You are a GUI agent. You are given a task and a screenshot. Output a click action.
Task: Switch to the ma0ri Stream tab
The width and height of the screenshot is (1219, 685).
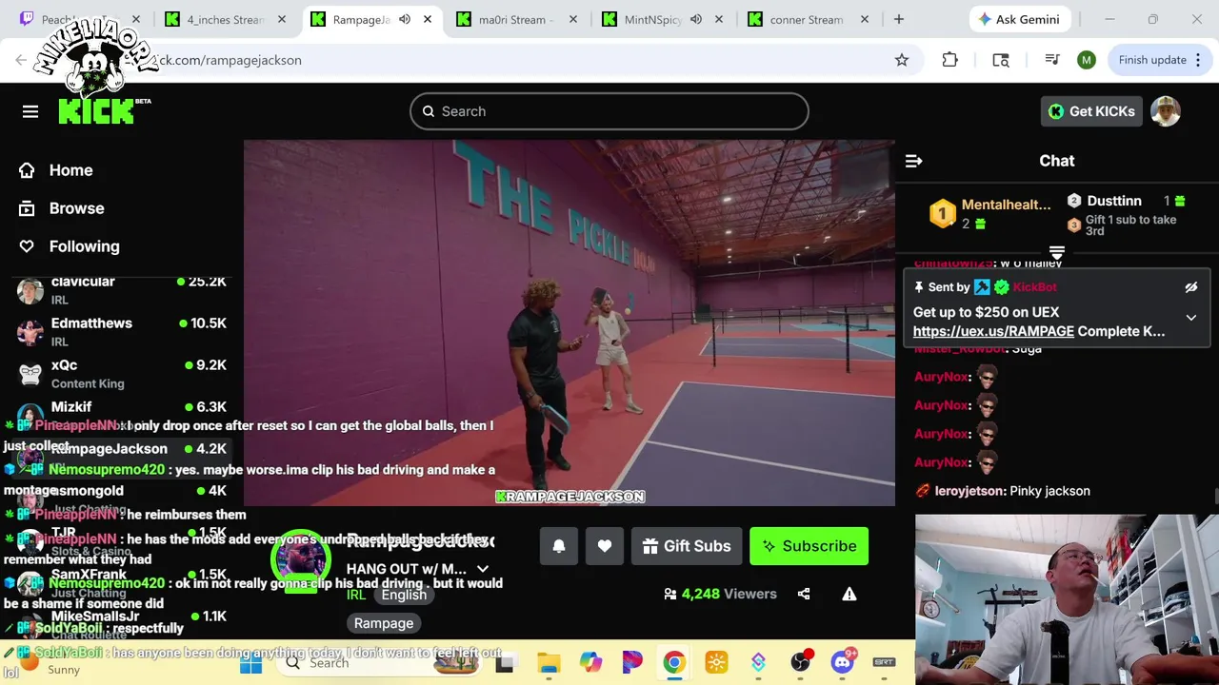click(x=517, y=19)
